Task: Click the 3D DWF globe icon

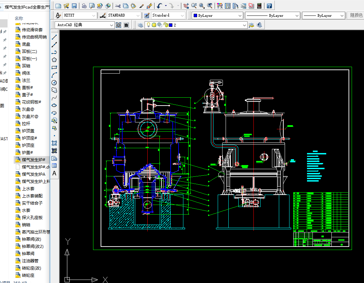Action: (108, 6)
